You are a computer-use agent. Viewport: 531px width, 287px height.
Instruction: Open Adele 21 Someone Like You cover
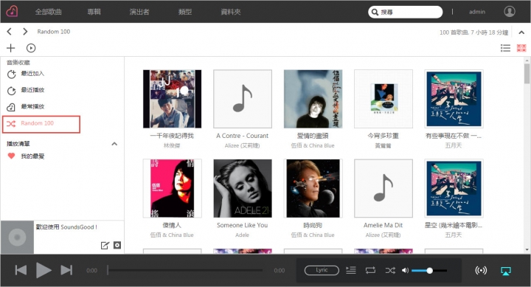[x=243, y=188]
